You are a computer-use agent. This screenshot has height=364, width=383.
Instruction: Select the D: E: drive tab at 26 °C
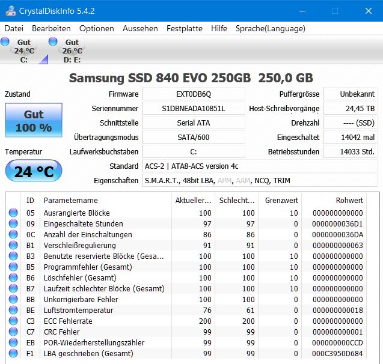point(72,50)
